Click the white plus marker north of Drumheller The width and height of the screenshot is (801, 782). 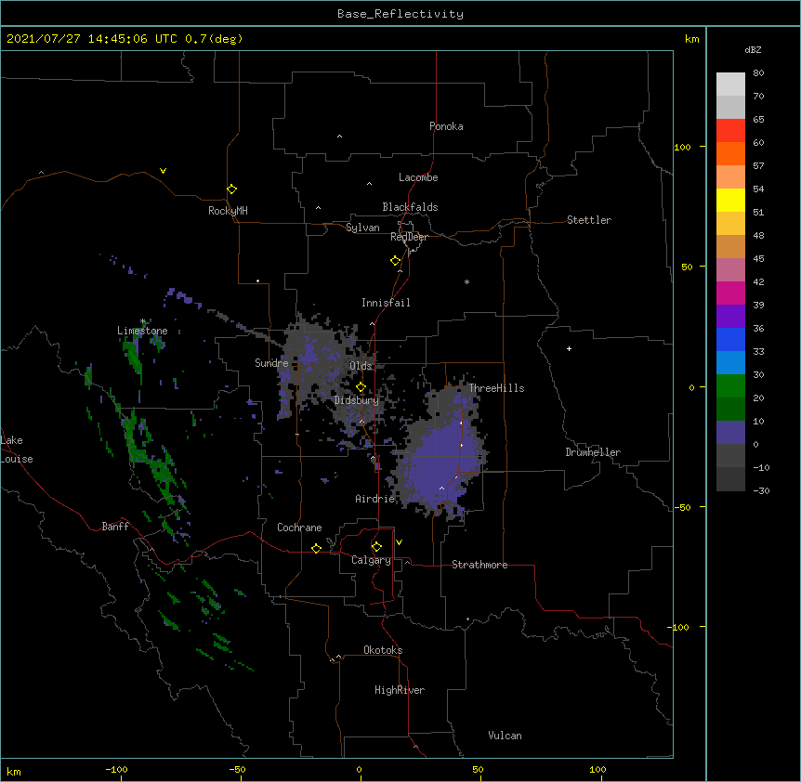point(569,348)
